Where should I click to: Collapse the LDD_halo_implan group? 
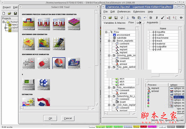coord(109,105)
